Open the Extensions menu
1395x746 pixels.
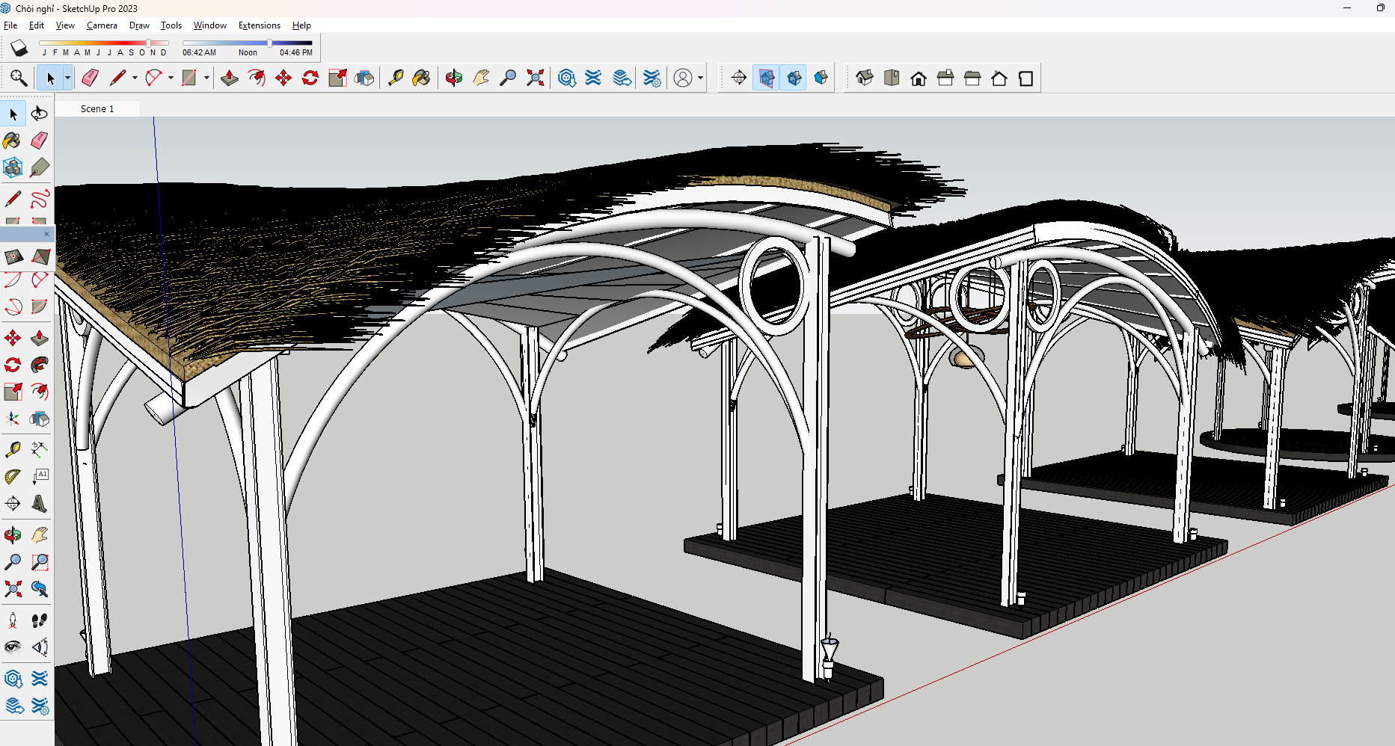260,25
